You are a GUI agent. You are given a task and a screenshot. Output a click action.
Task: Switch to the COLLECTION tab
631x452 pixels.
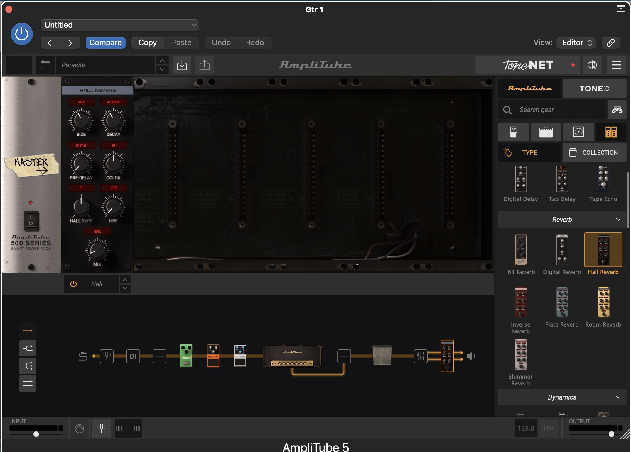(594, 152)
